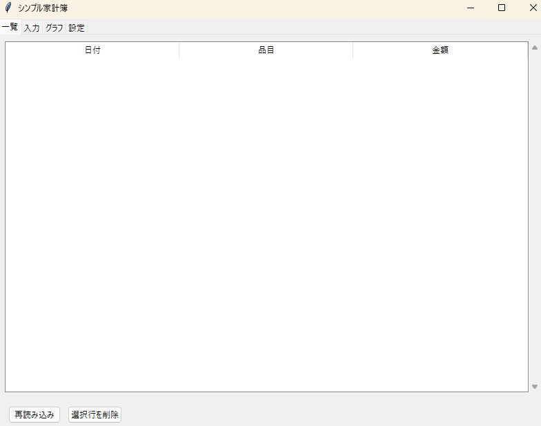Switch to the 一覧 tab
Screen dimensions: 541x426
10,26
